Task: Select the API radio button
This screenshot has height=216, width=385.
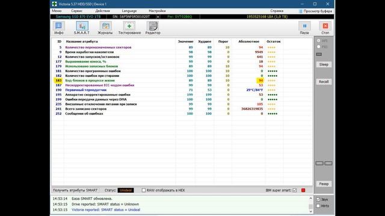Action: [x=319, y=41]
